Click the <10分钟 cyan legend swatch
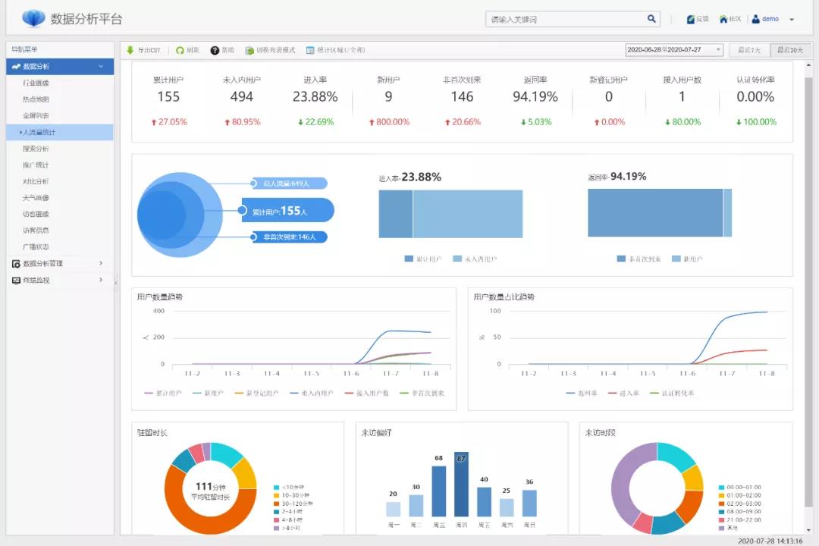This screenshot has height=546, width=819. point(276,488)
